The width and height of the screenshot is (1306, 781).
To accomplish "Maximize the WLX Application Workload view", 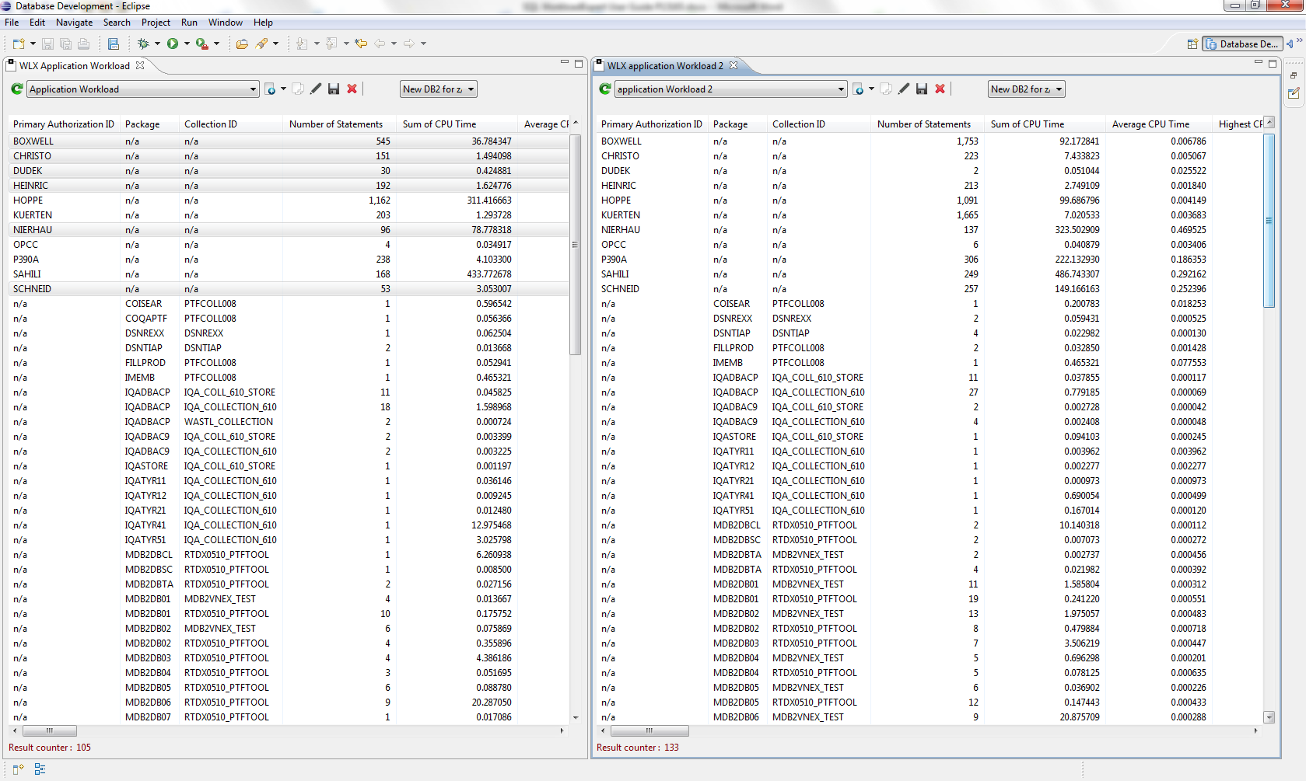I will (x=579, y=64).
